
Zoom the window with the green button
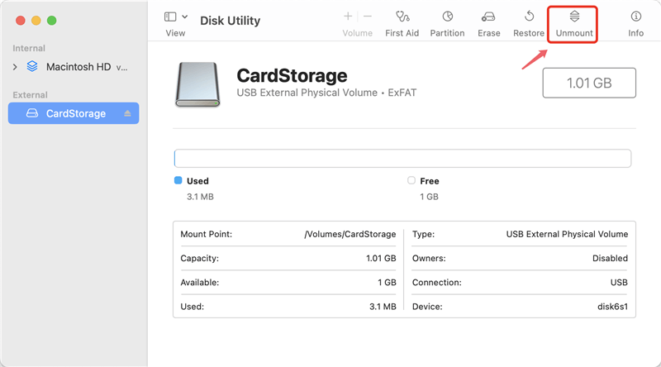point(51,20)
